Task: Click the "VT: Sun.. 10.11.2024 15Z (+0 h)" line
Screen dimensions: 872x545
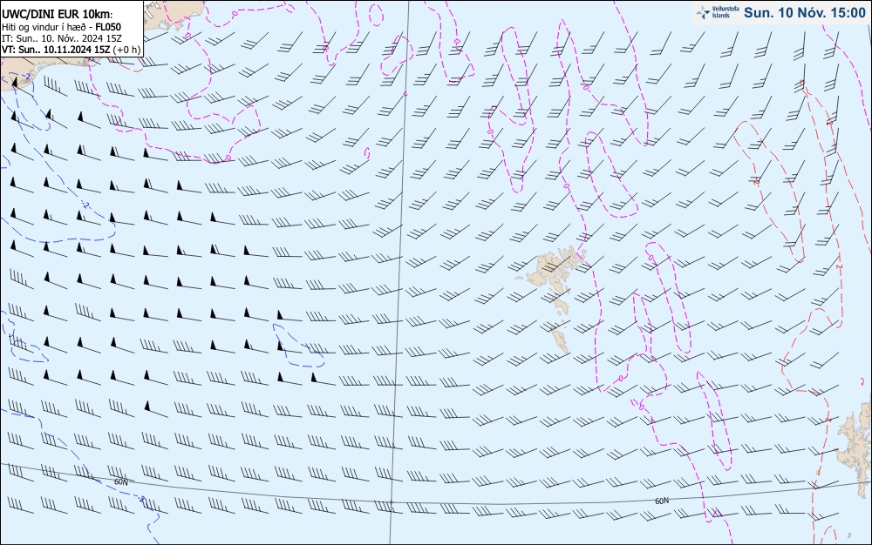Action: (71, 50)
